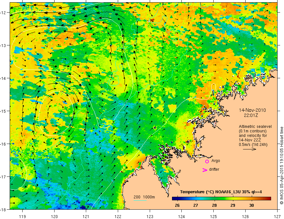This screenshot has height=219, width=284.
Task: Click the 'Temperature (°C) NOAA16_L3U 35% ql>=4' title
Action: 221,192
